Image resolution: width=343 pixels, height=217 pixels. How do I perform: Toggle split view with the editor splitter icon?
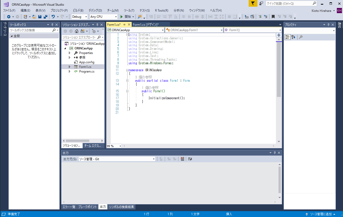pos(279,35)
